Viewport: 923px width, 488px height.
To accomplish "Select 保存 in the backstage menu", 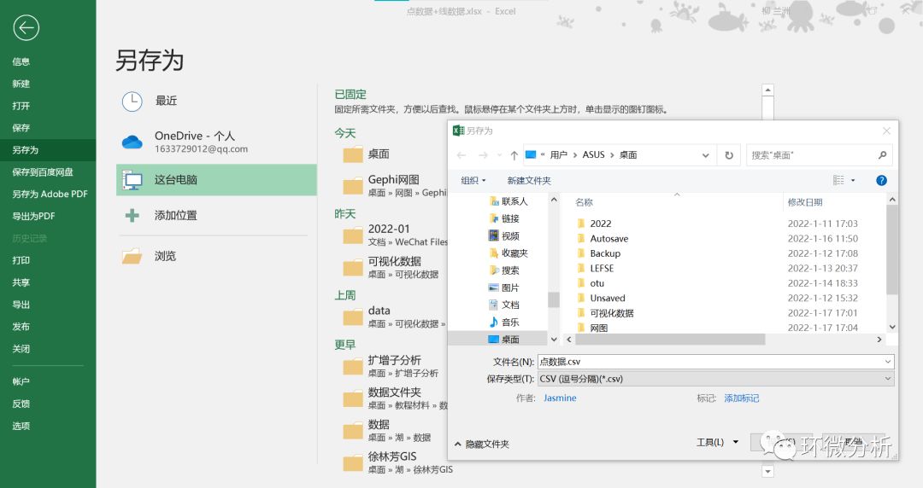I will 21,128.
